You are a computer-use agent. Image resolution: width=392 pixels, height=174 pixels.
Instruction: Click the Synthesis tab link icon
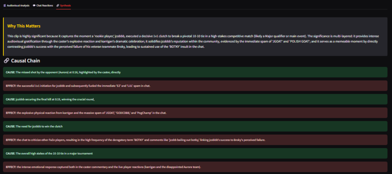pos(57,6)
